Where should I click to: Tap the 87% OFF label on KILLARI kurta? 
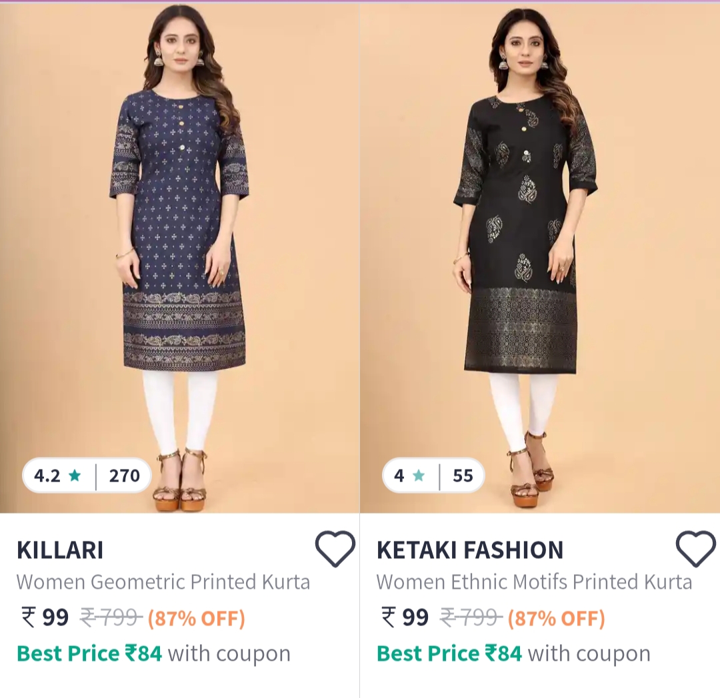click(197, 619)
